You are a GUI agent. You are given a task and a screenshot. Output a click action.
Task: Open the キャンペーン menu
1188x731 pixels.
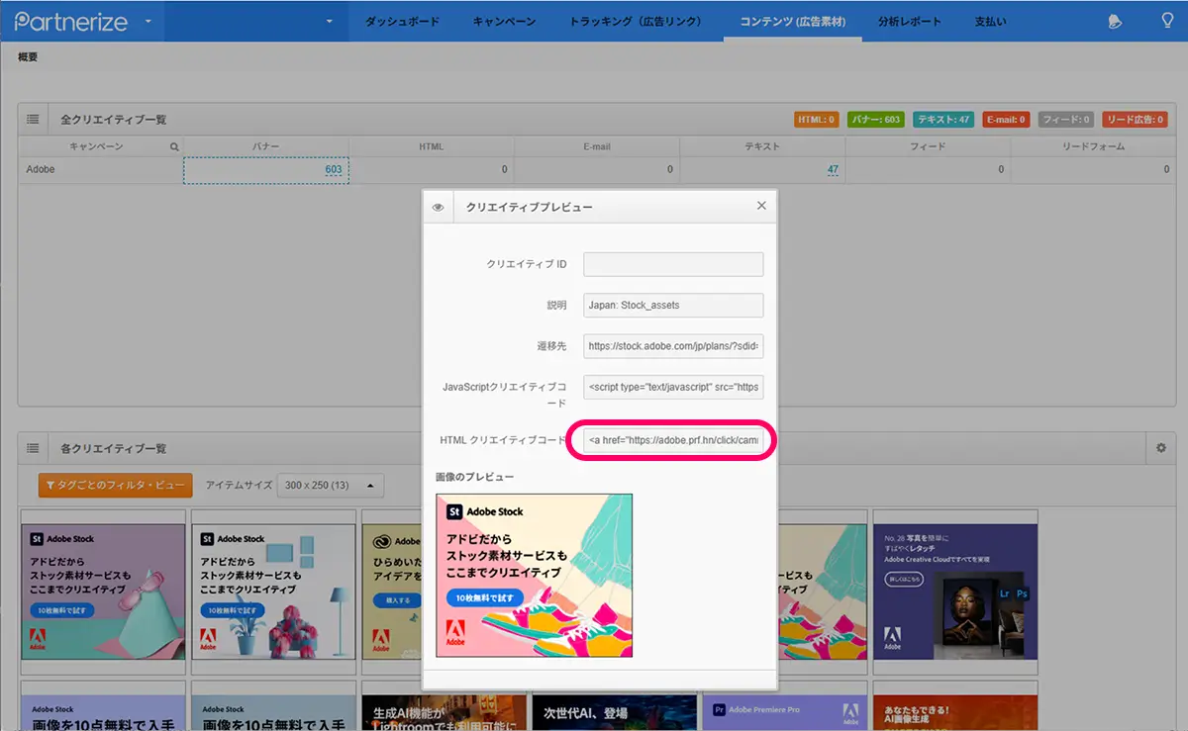tap(504, 21)
